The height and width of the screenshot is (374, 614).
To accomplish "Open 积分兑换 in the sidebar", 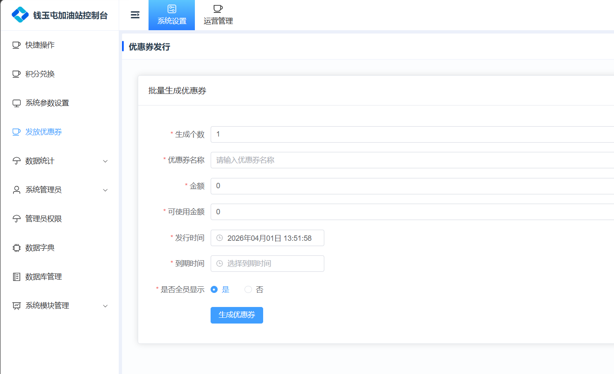I will coord(40,74).
